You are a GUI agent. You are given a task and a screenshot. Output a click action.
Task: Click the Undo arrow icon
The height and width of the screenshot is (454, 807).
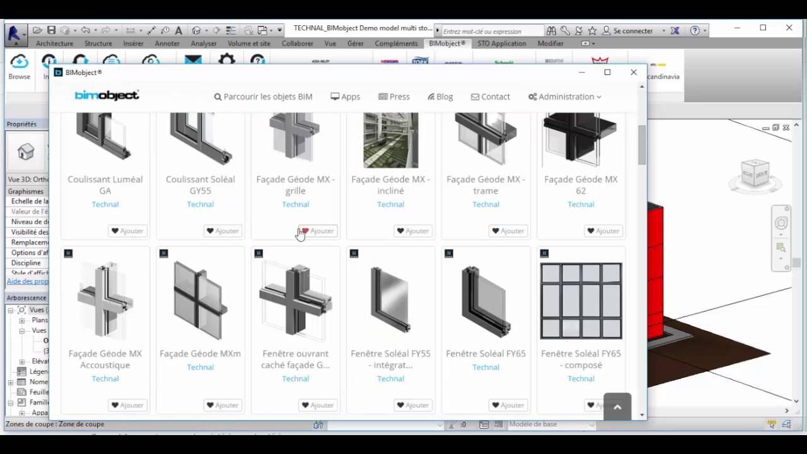coord(85,30)
